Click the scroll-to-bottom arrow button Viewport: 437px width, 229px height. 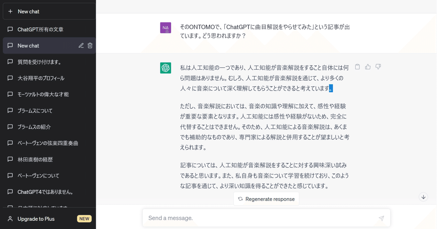pos(423,197)
